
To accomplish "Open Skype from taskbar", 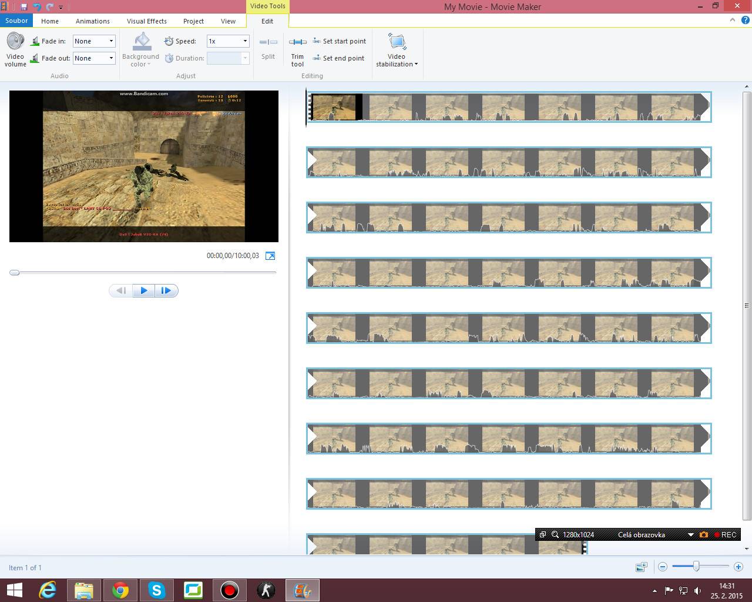I will pos(156,590).
